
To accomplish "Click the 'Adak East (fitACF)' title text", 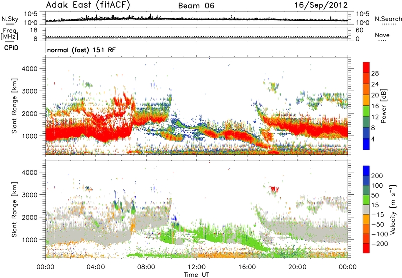I will (88, 5).
